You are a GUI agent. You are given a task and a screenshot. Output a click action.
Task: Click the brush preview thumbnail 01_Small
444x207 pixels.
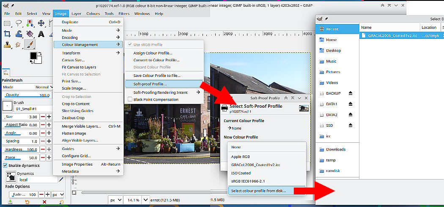(7, 106)
